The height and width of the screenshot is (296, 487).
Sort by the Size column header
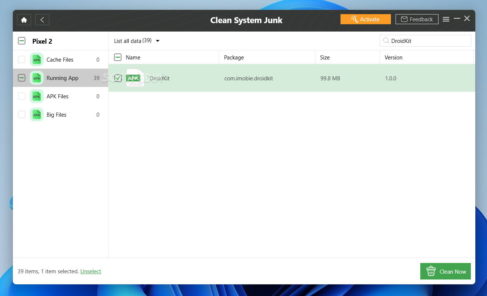point(325,57)
